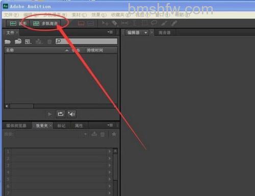Expand effect slot 1 arrow
This screenshot has height=196, width=255.
pos(110,151)
